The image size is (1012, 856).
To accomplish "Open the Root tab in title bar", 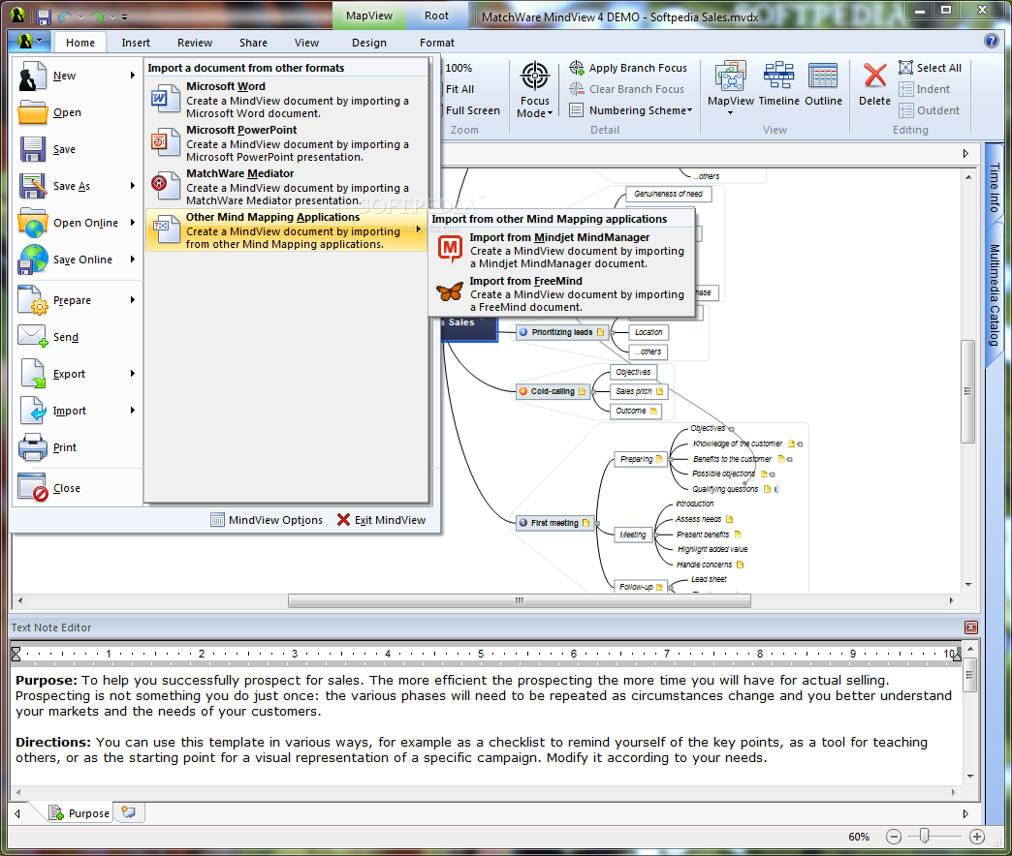I will 436,15.
